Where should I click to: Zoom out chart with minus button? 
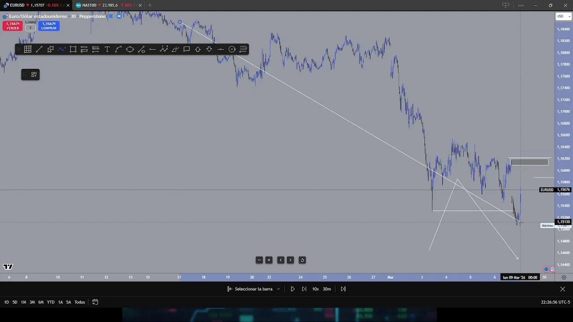[x=259, y=260]
